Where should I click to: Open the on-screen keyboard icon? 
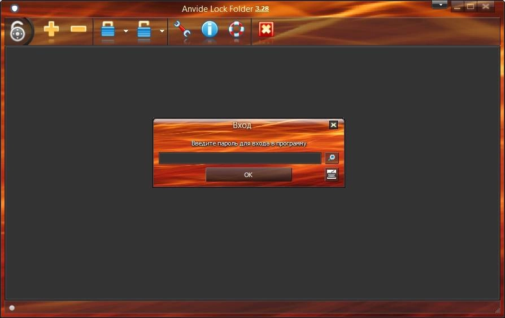pos(332,175)
